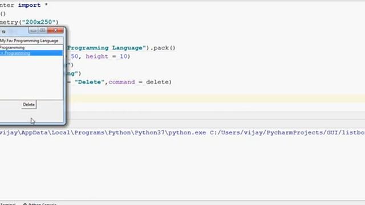Click .pack() call in the editor
Screen dimensions: 365x205
163,48
